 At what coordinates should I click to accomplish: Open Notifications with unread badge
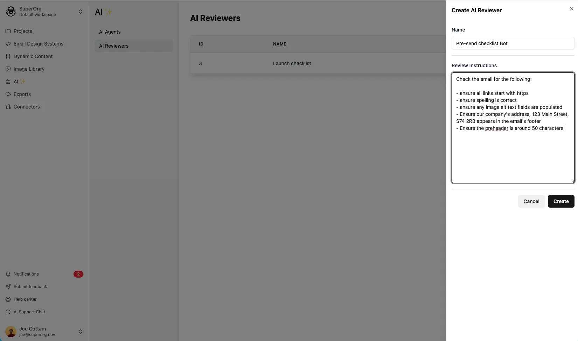(x=26, y=274)
